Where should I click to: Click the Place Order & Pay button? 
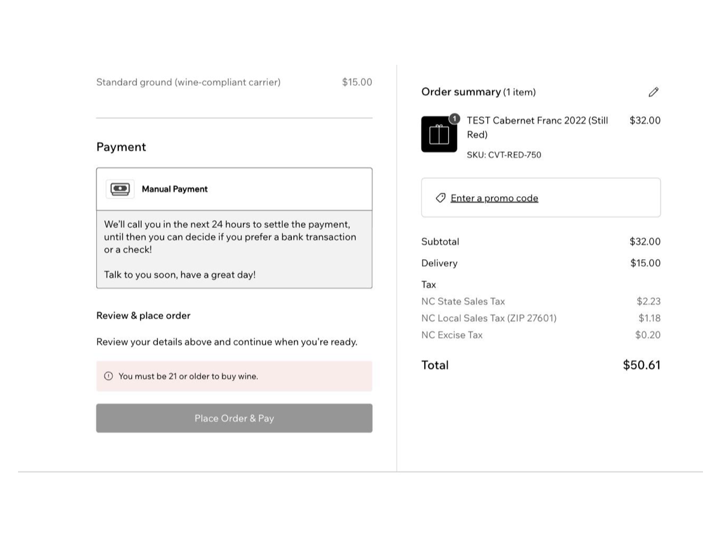click(234, 418)
